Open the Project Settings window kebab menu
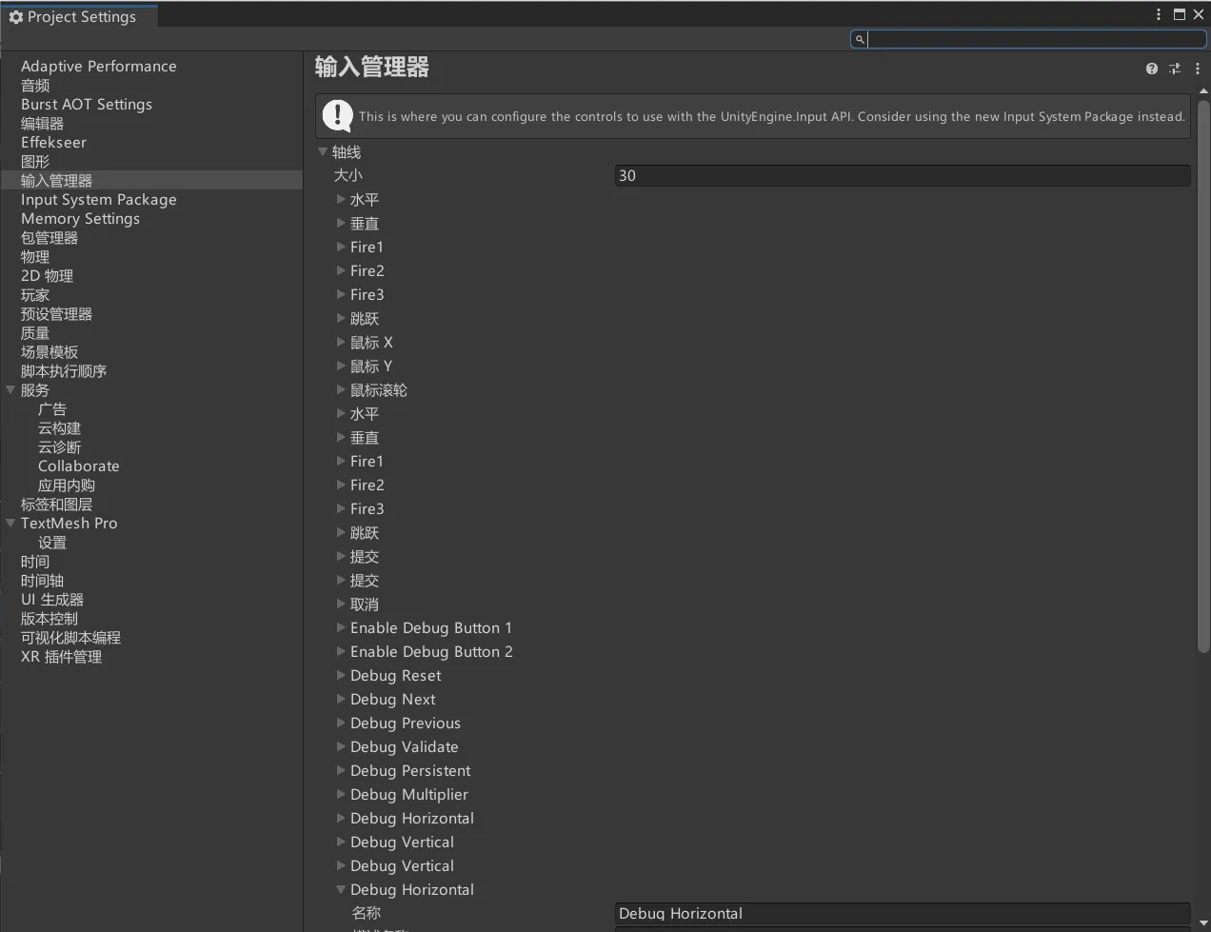This screenshot has height=932, width=1211. pos(1159,14)
